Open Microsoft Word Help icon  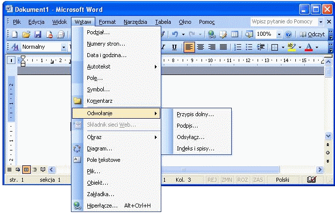[288, 34]
